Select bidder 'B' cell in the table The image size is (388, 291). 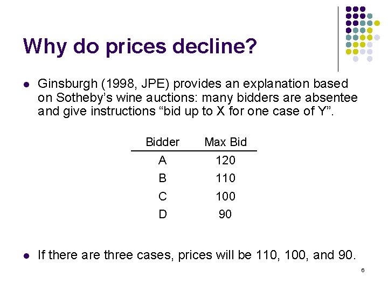[162, 178]
